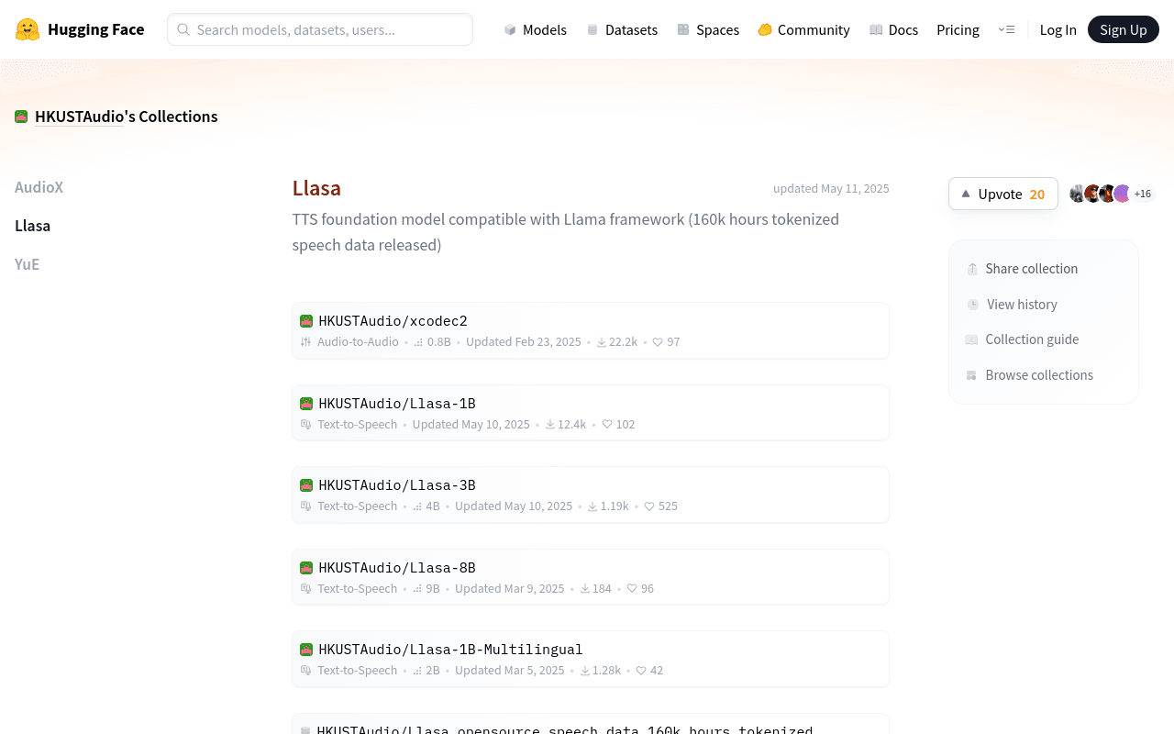Viewport: 1174px width, 734px height.
Task: Click the View history clock icon
Action: tap(973, 305)
